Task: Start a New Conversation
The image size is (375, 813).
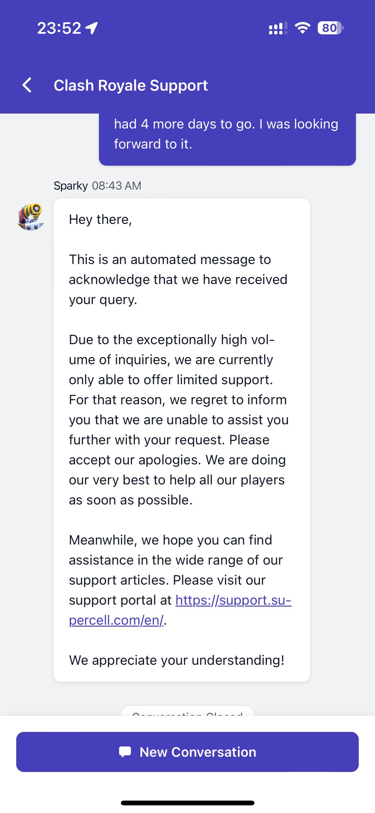Action: tap(187, 752)
